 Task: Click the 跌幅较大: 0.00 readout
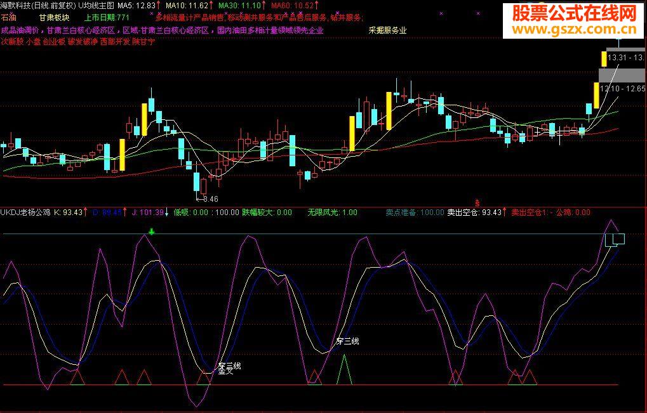(x=267, y=213)
